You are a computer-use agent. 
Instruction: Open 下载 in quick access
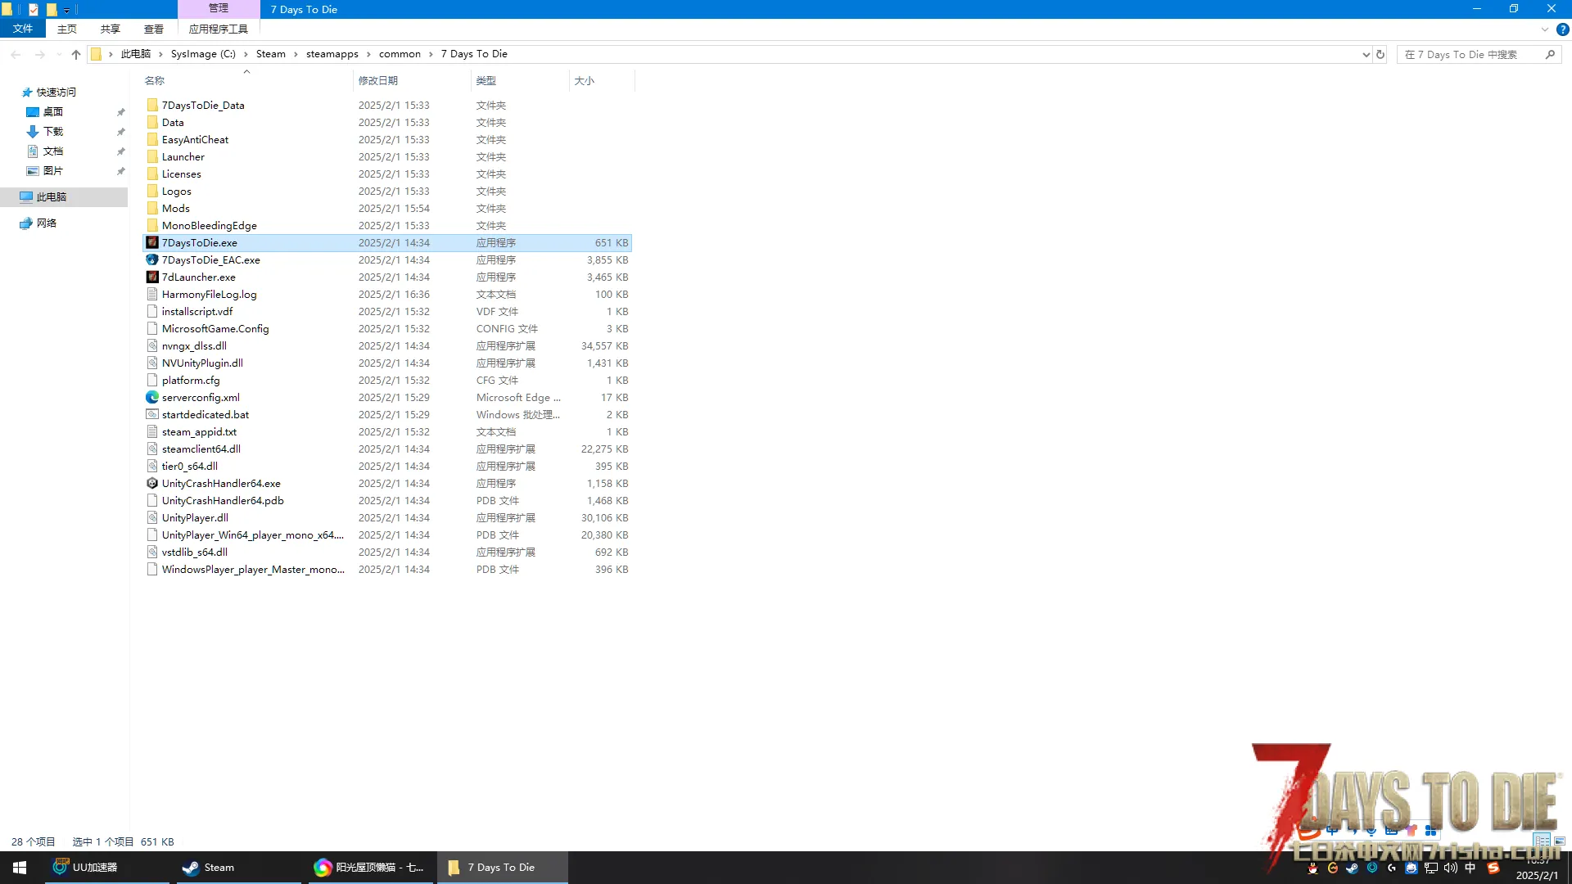[53, 132]
